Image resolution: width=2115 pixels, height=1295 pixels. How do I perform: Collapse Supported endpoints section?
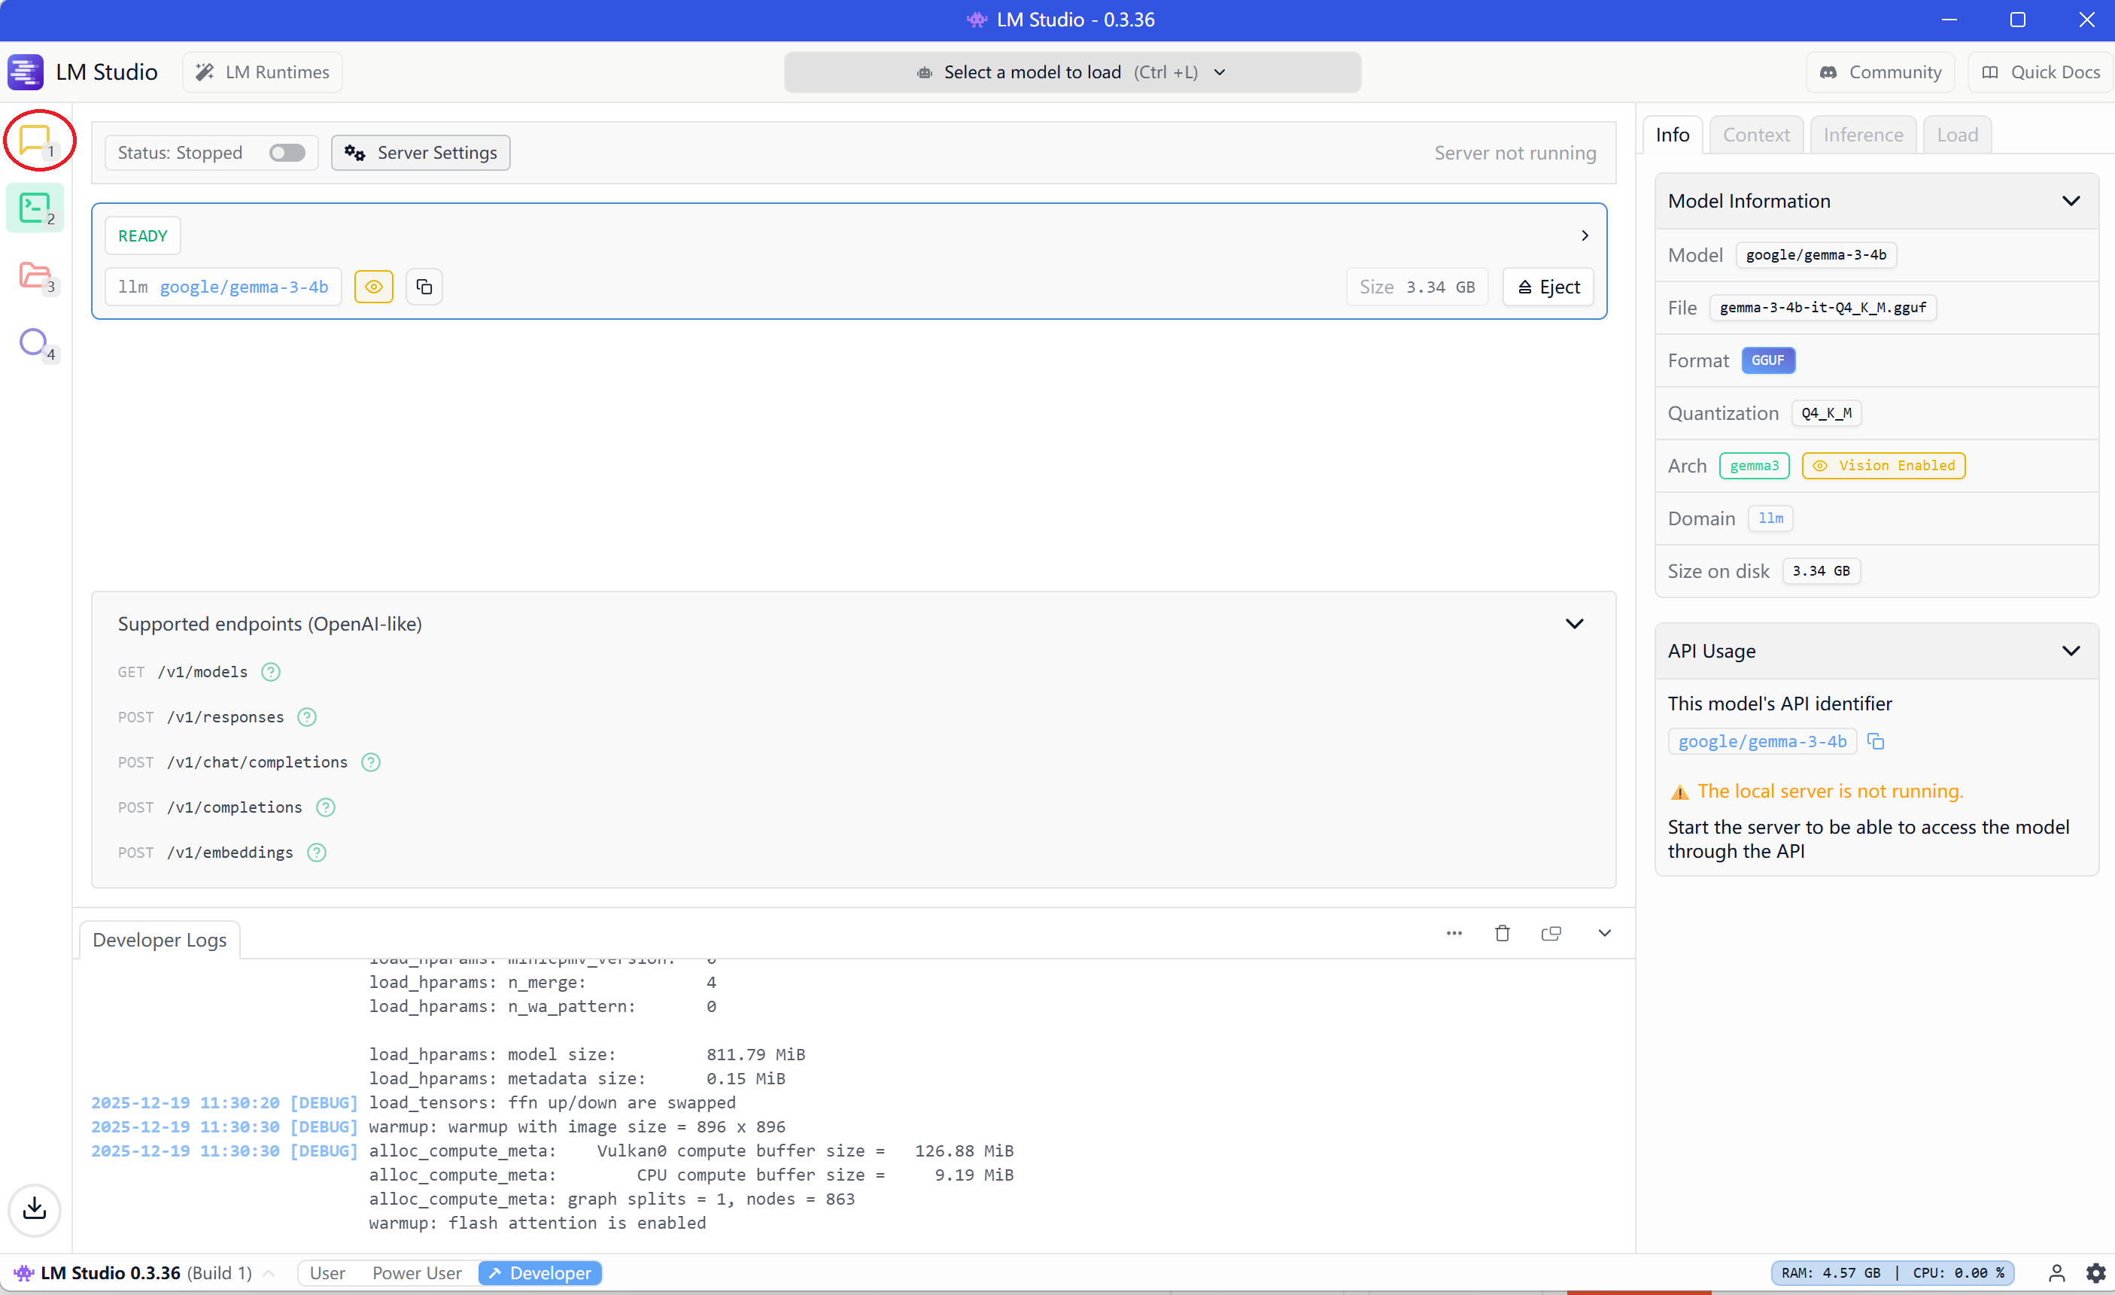(x=1573, y=624)
